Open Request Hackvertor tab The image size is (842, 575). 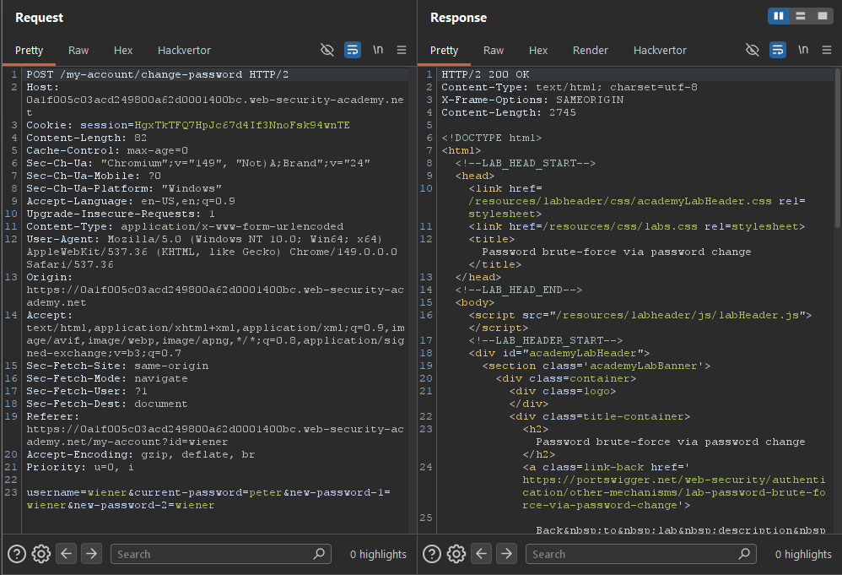pos(184,51)
